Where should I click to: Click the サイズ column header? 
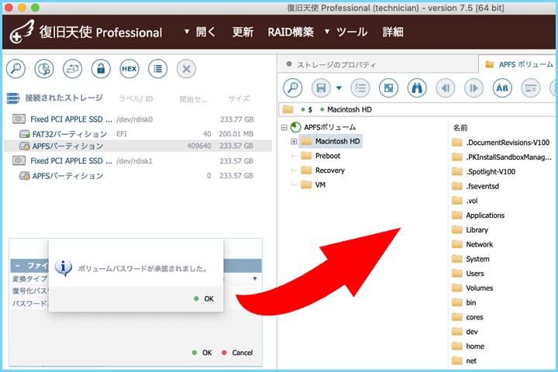(239, 98)
